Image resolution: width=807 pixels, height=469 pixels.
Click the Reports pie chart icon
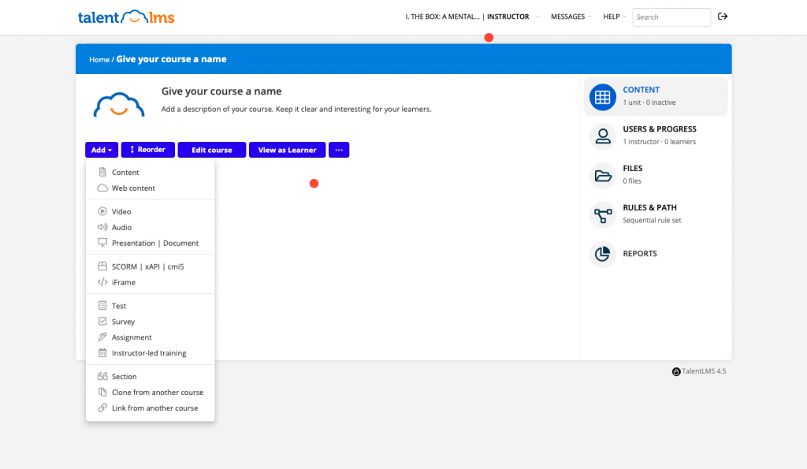point(603,254)
